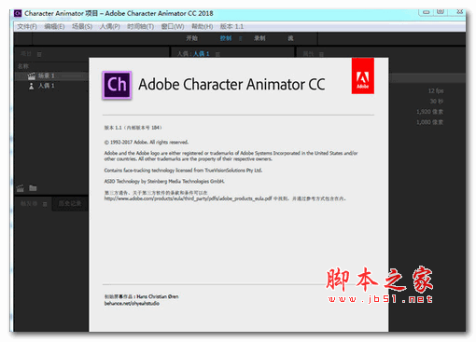This screenshot has width=476, height=342.
Task: Select the 属性 panel tab
Action: [308, 54]
